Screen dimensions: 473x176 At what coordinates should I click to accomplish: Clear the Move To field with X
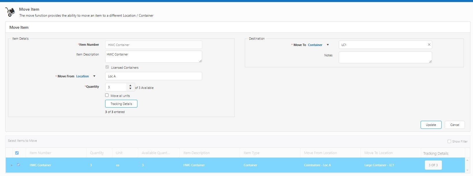coord(429,45)
